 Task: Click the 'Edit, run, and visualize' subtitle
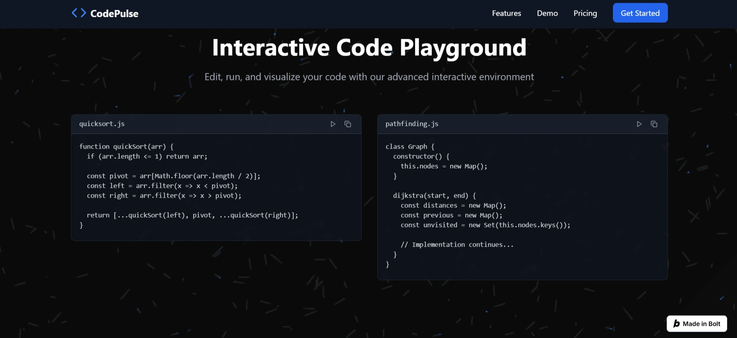point(369,76)
